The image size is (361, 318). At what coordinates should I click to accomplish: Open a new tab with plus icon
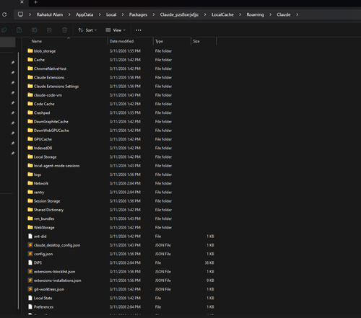35,2
